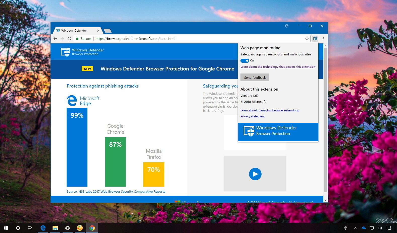Click the Windows Defender shield logo in popup
The height and width of the screenshot is (233, 397).
(x=249, y=131)
